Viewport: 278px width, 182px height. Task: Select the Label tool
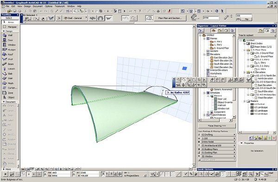[x=9, y=120]
